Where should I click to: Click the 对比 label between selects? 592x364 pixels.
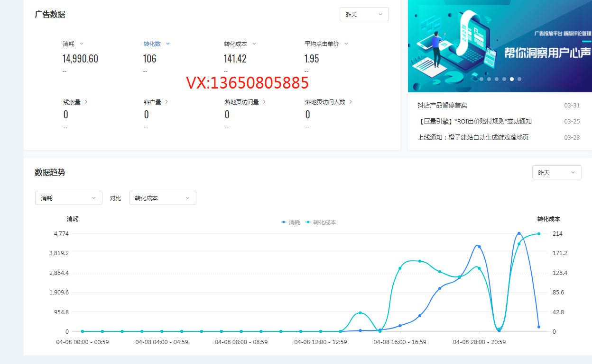click(x=115, y=198)
